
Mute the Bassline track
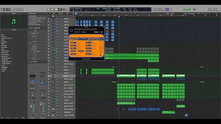57,82
